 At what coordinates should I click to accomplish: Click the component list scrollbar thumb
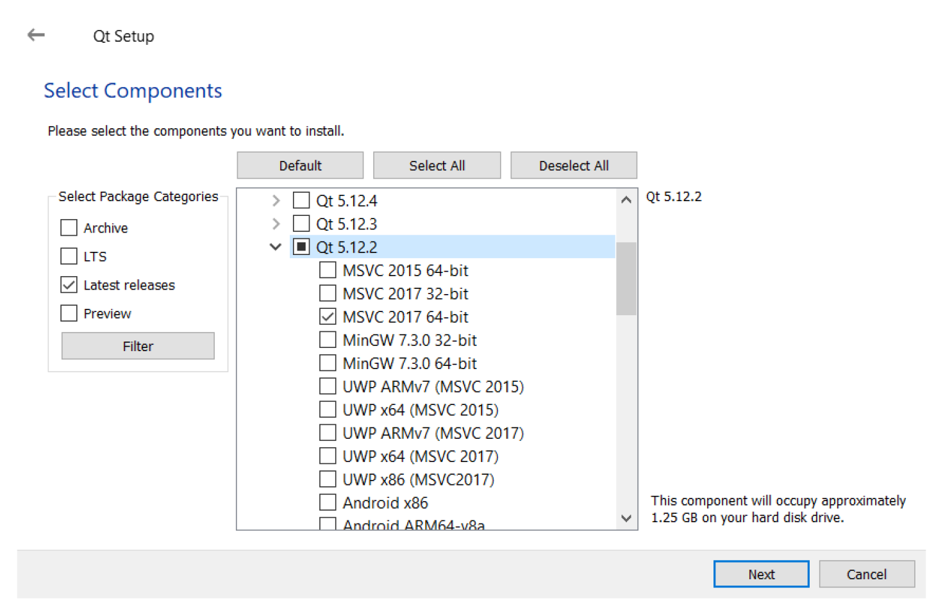point(626,279)
